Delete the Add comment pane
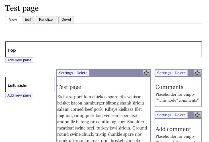This screenshot has width=209, height=142. pyautogui.click(x=180, y=115)
